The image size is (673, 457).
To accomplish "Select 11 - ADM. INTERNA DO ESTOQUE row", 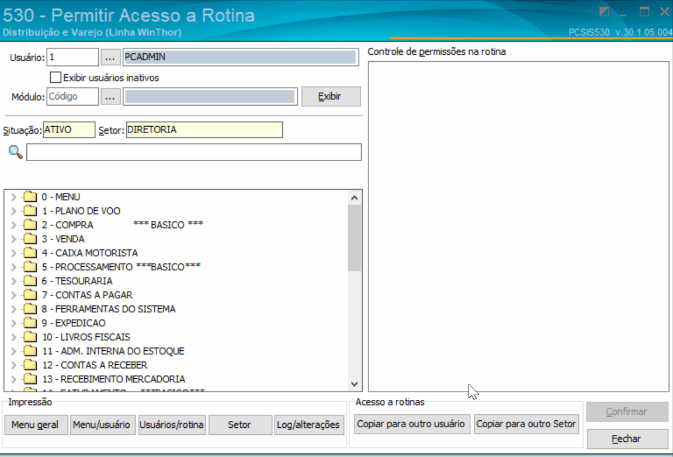I will click(x=113, y=351).
